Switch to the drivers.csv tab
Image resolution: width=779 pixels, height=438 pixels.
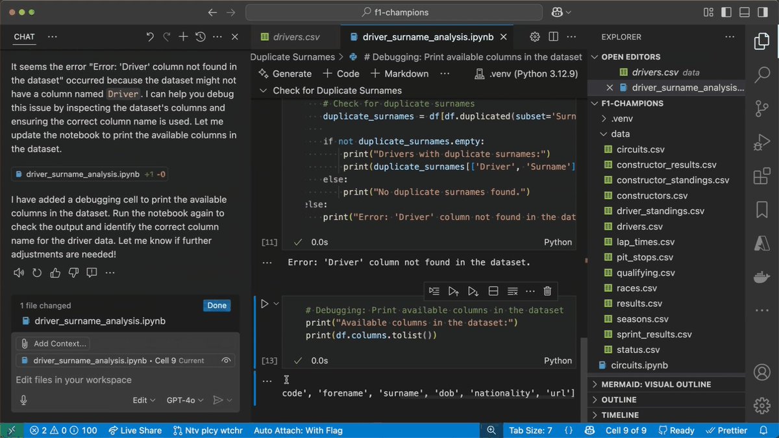pyautogui.click(x=295, y=37)
